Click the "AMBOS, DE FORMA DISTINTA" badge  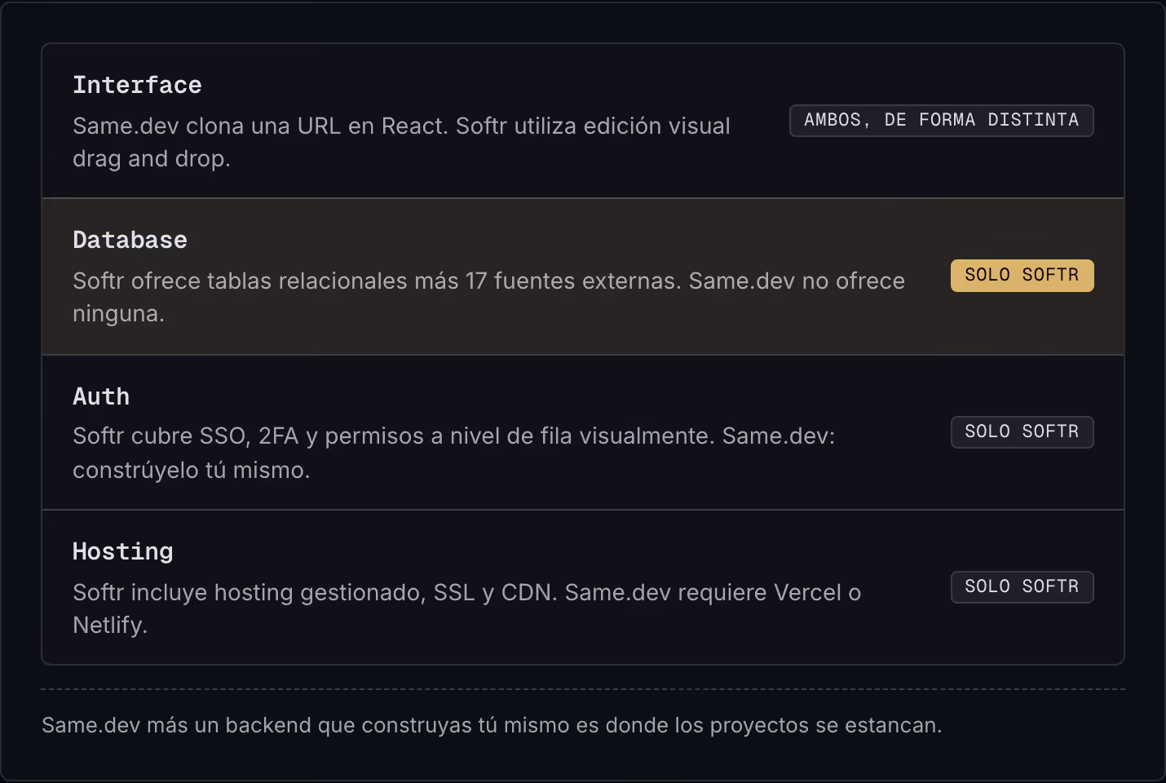pos(941,121)
